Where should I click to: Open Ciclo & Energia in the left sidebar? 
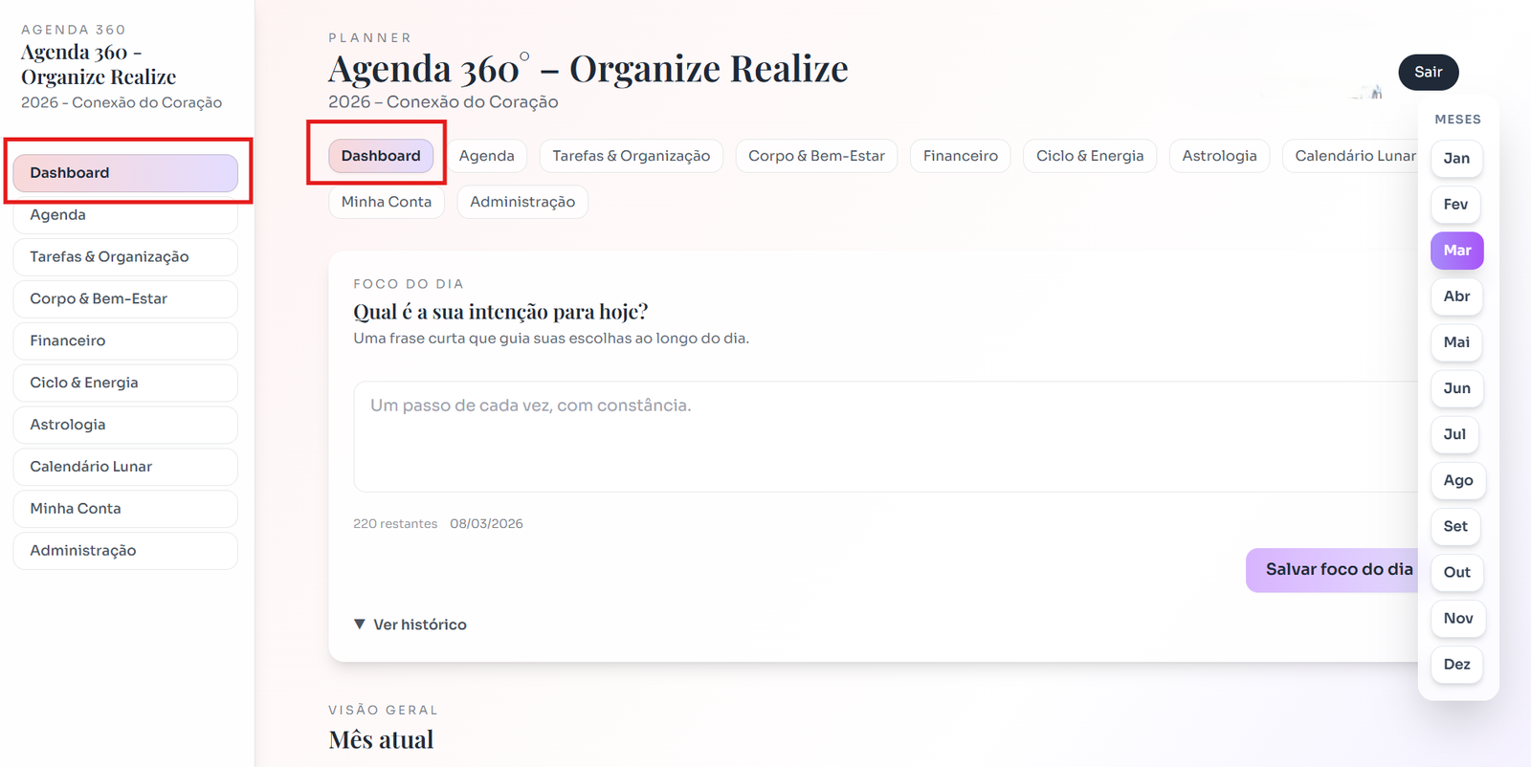click(x=125, y=383)
